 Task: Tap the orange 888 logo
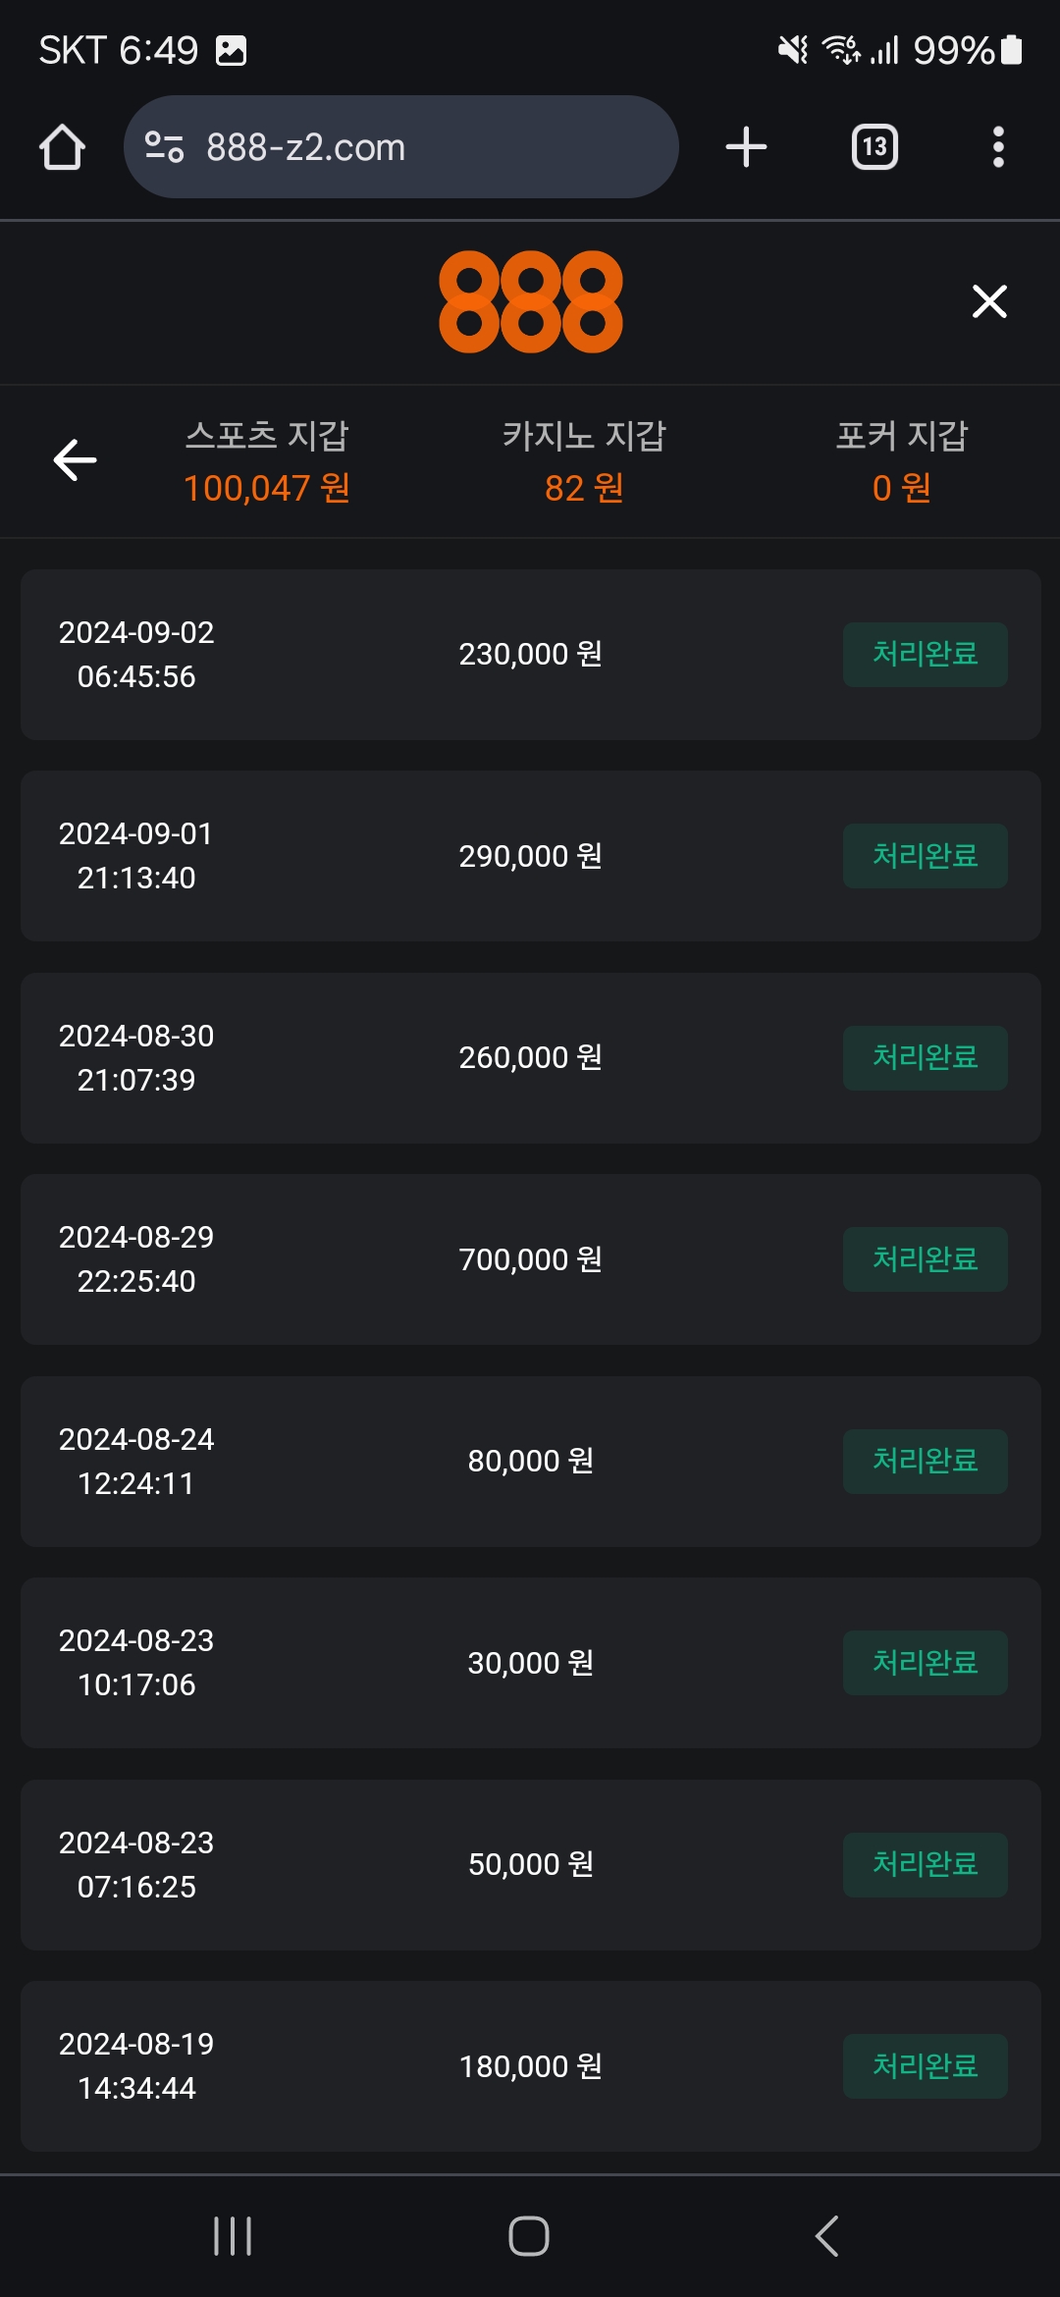pos(530,301)
